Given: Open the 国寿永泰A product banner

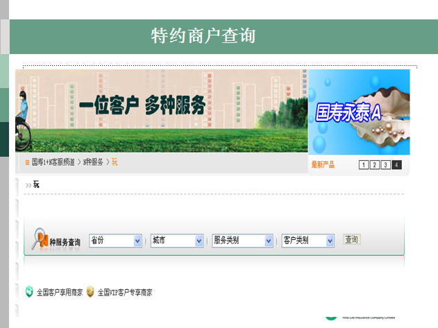Looking at the screenshot, I should pyautogui.click(x=359, y=112).
